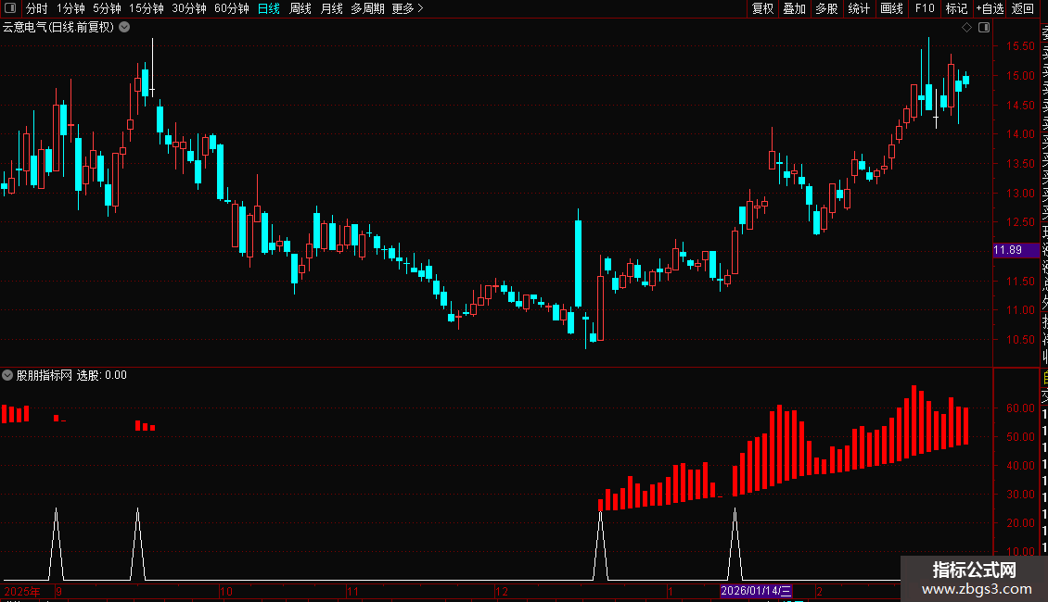Open the F10 company info
This screenshot has height=602, width=1048.
pos(925,8)
